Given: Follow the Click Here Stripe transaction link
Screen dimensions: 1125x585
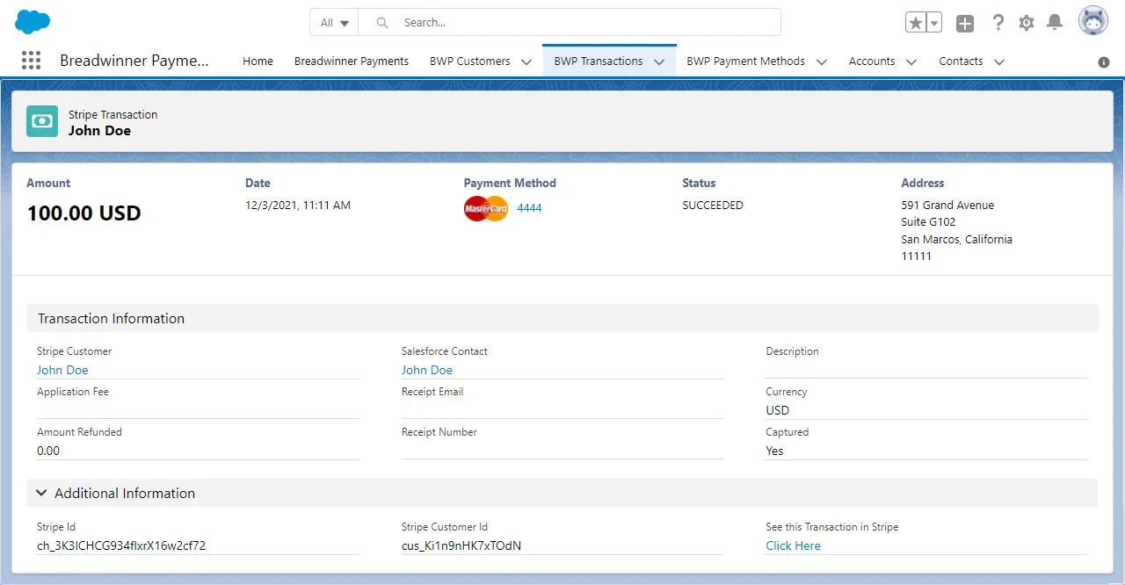Looking at the screenshot, I should [x=793, y=545].
